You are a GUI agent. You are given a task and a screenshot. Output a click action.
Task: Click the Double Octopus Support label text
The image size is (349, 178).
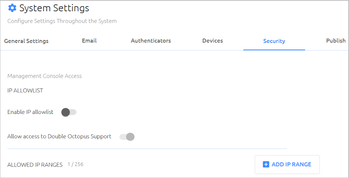pos(59,137)
